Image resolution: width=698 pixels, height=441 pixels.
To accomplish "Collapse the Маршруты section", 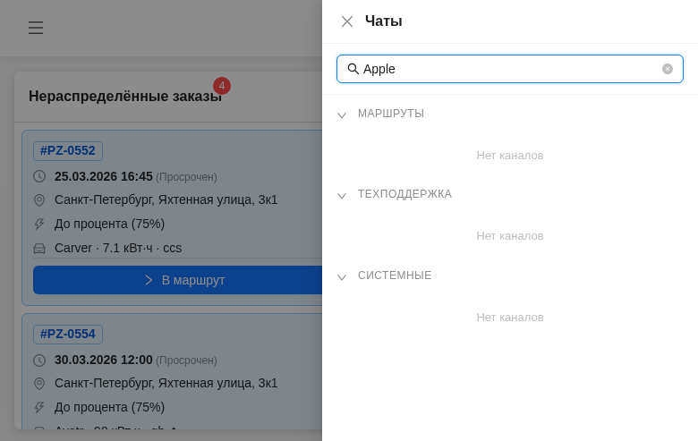I will (x=342, y=115).
